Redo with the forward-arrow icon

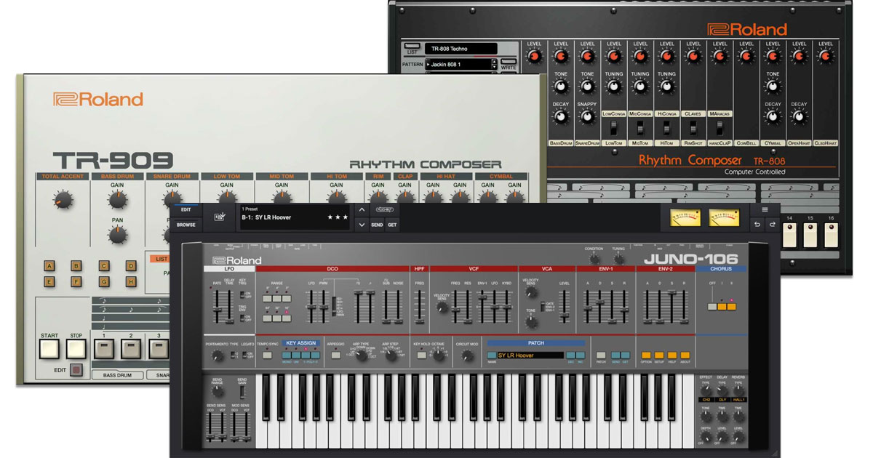[x=773, y=224]
